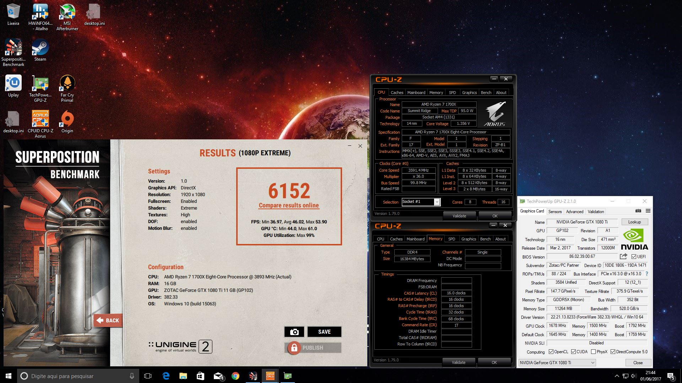Launch Microsoft Edge from the taskbar
Viewport: 682px width, 383px height.
166,376
